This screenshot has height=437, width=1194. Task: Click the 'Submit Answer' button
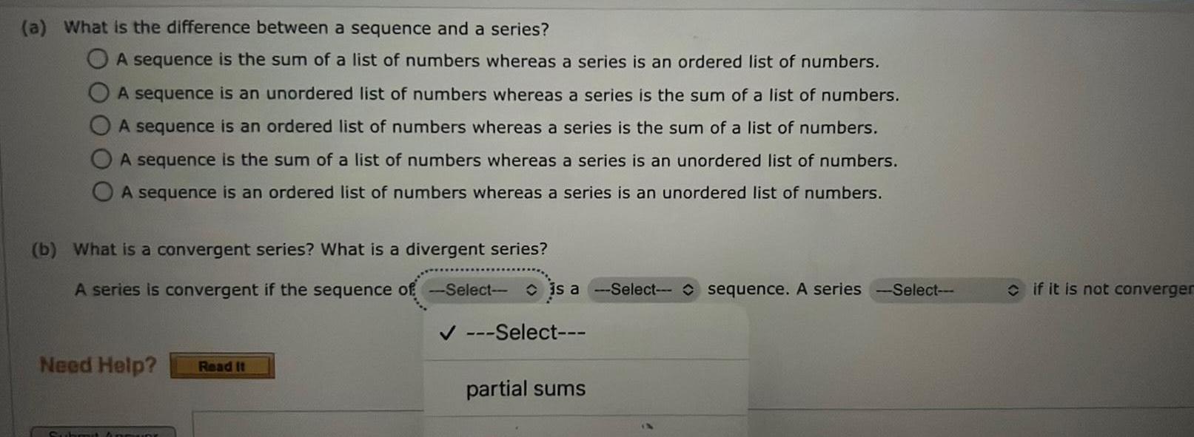click(104, 434)
